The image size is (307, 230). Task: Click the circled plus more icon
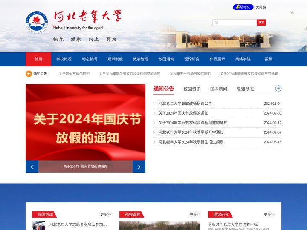(x=278, y=89)
